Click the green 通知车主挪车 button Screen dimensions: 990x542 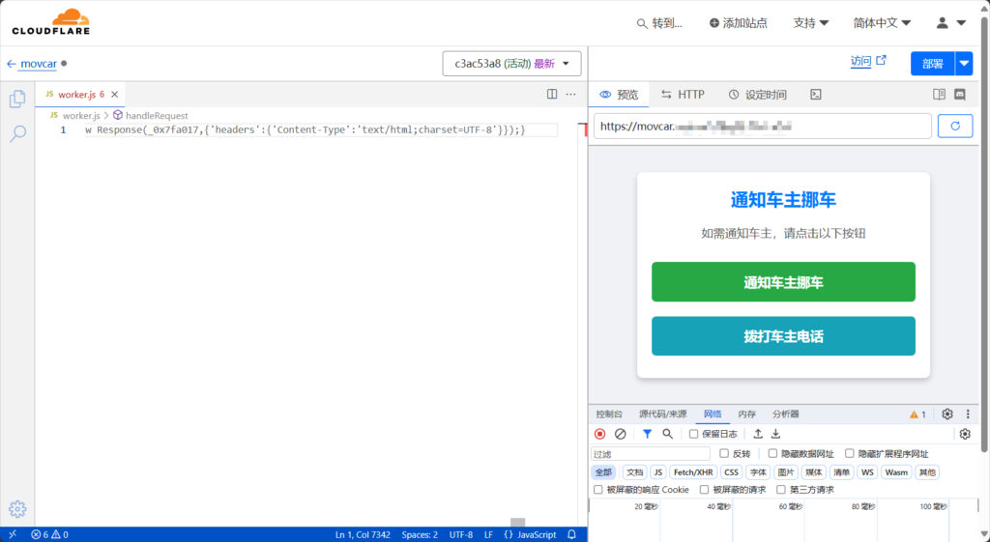click(x=783, y=282)
